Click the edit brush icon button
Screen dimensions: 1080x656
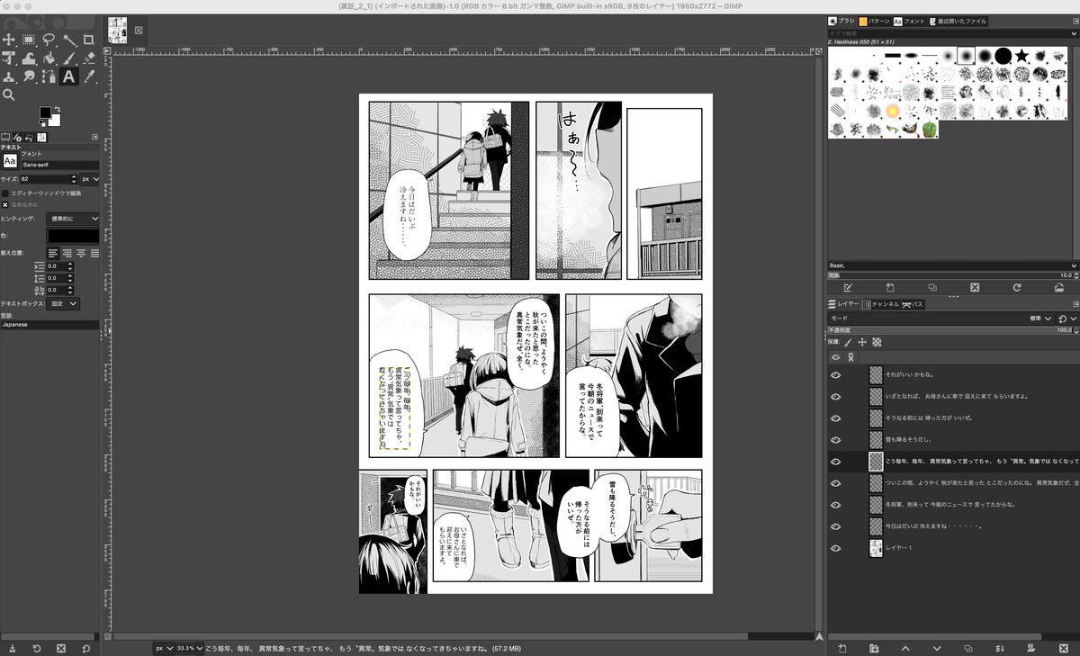(846, 288)
